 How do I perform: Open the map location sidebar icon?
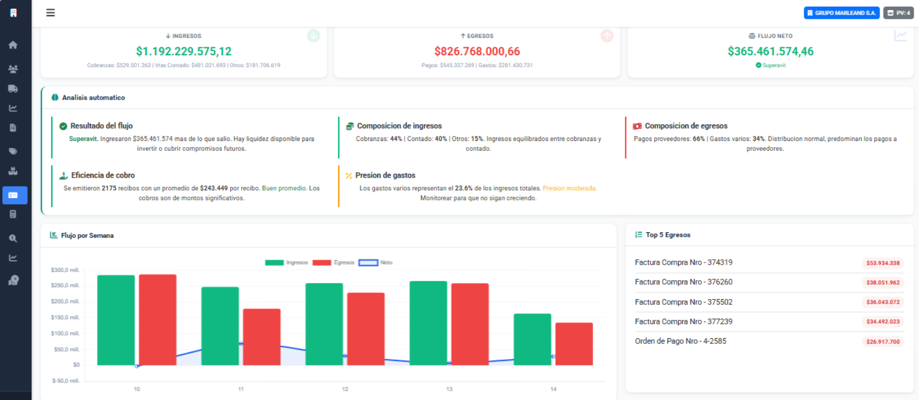coord(13,280)
